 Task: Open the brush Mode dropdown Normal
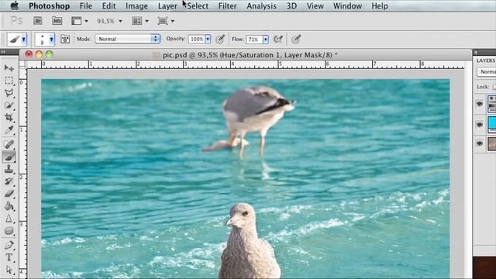click(127, 39)
